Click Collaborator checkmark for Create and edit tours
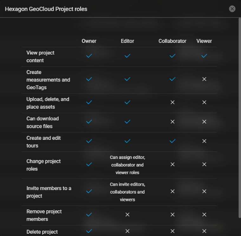The width and height of the screenshot is (241, 236). 173,141
